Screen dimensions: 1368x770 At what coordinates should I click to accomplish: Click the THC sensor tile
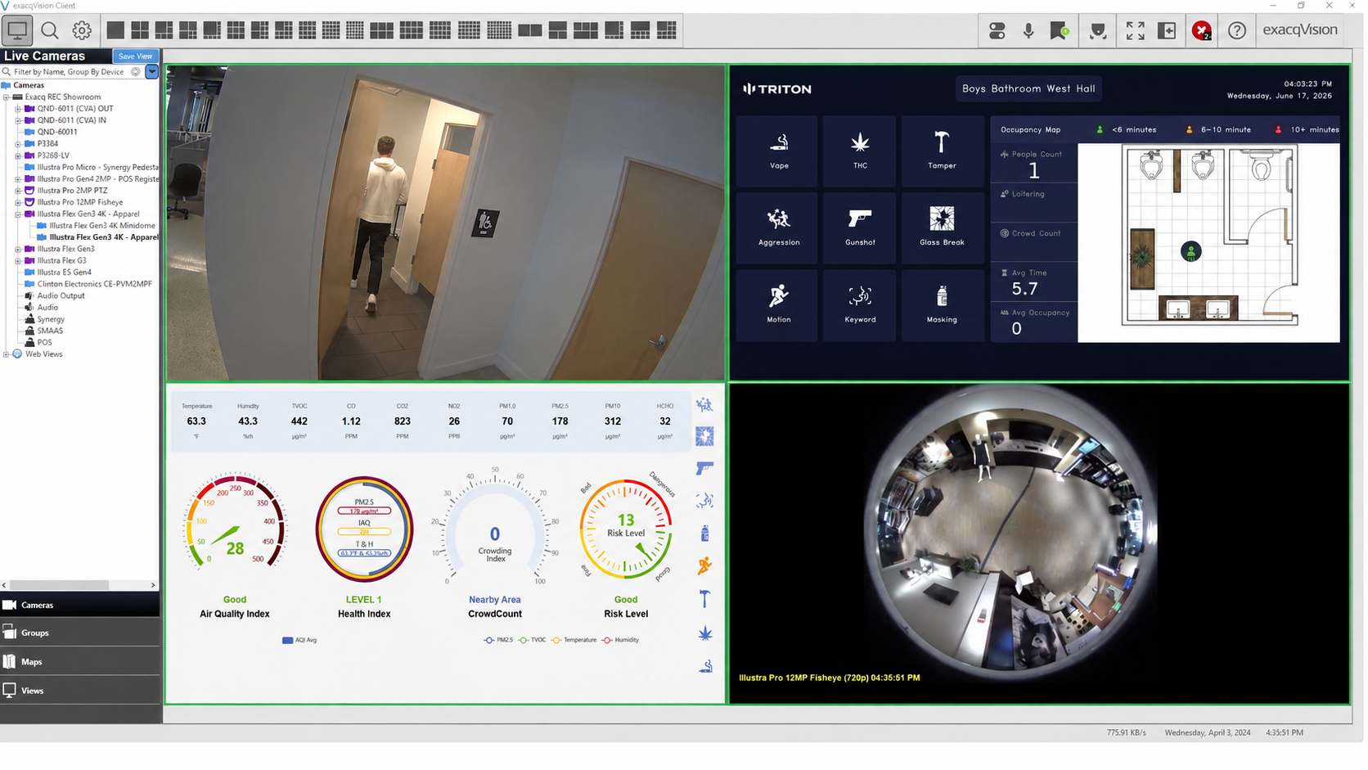(860, 151)
